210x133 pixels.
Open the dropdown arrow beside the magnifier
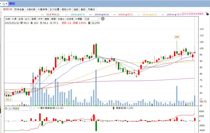1,4
